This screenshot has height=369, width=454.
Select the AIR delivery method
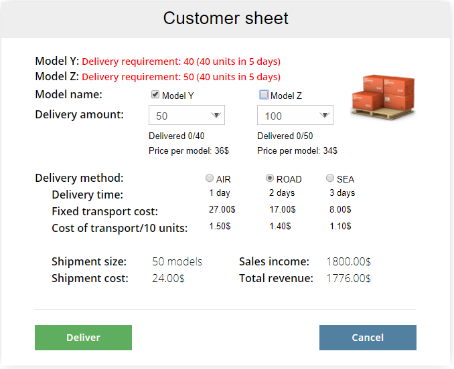pos(210,178)
